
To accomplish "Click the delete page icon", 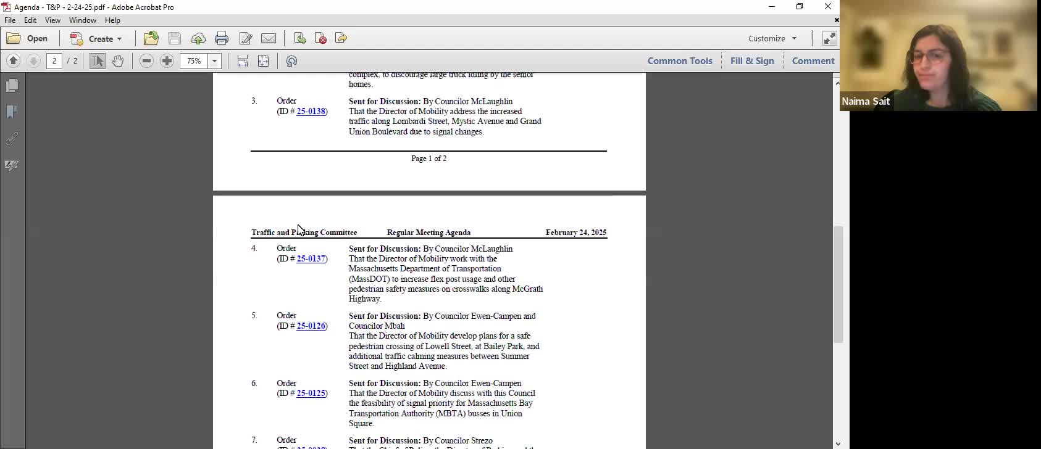I will pos(320,38).
